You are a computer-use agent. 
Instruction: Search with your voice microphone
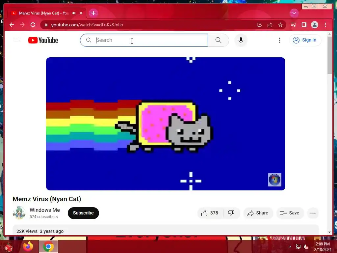pyautogui.click(x=241, y=40)
